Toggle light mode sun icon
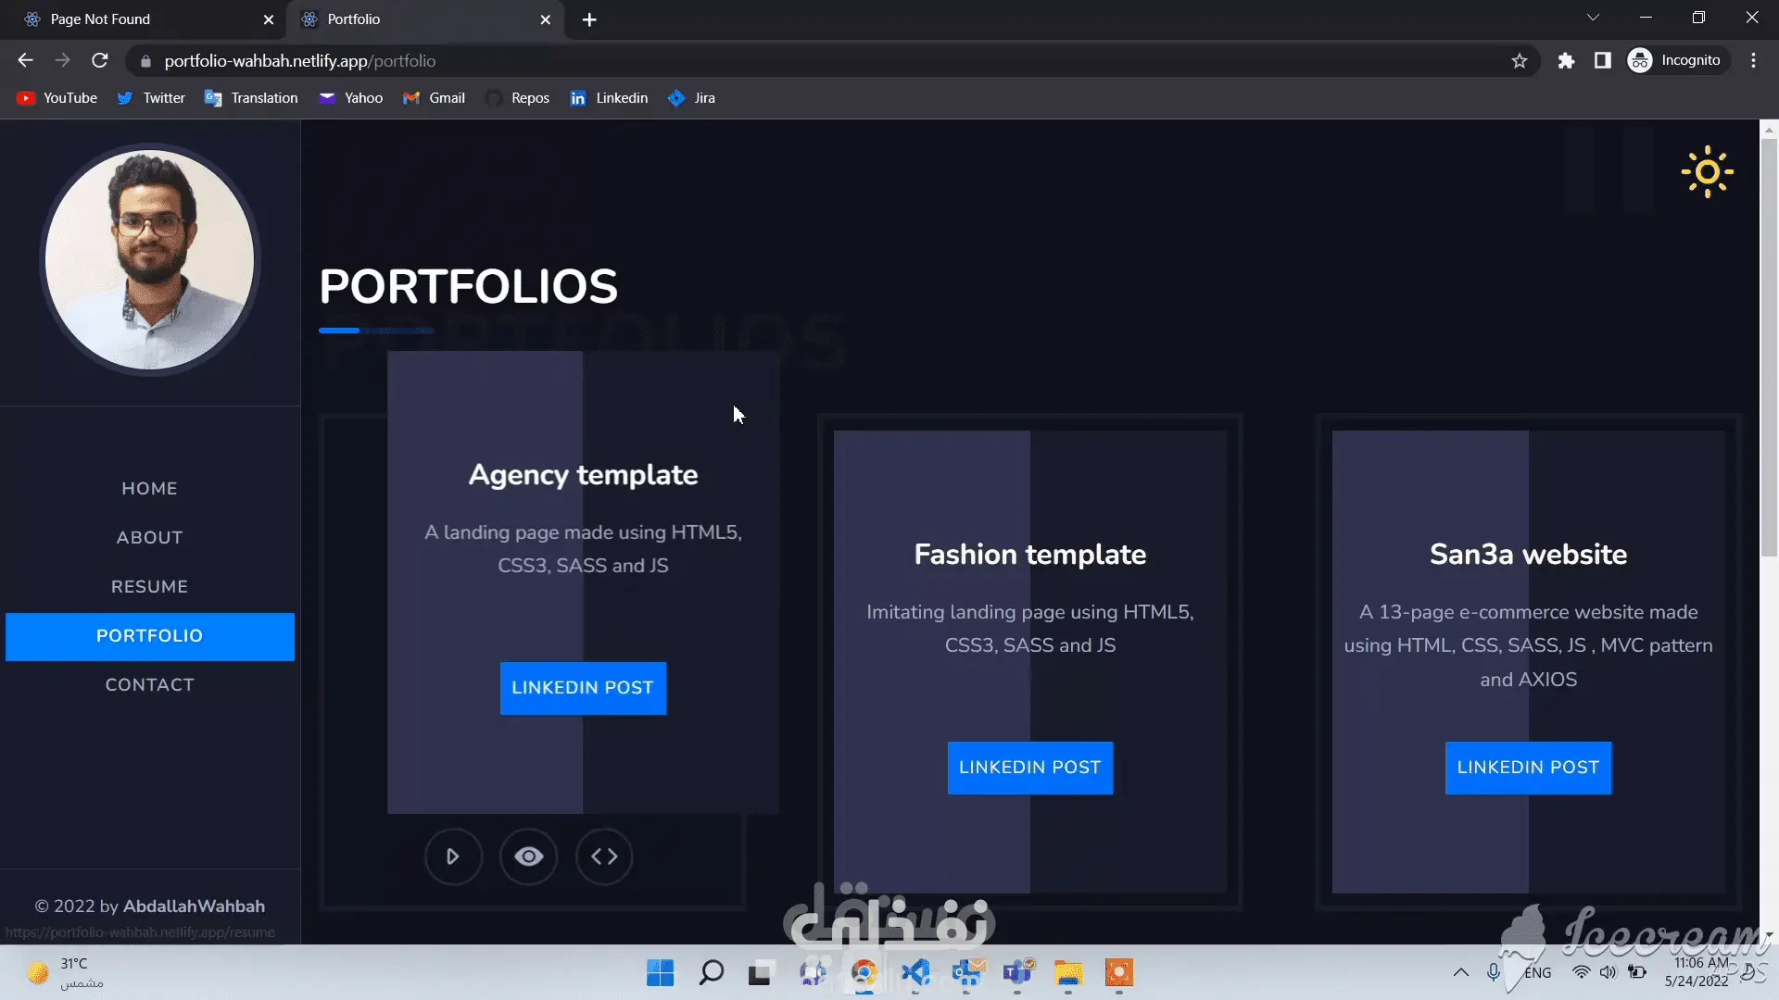The image size is (1779, 1000). point(1707,172)
